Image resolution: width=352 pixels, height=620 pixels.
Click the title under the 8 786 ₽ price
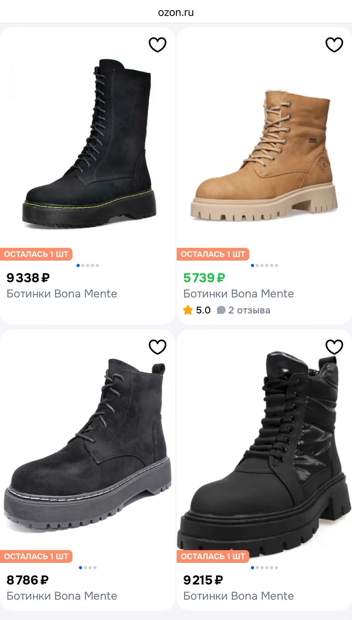click(x=62, y=596)
